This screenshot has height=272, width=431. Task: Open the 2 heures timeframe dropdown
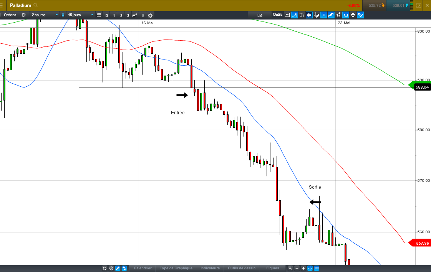[44, 15]
